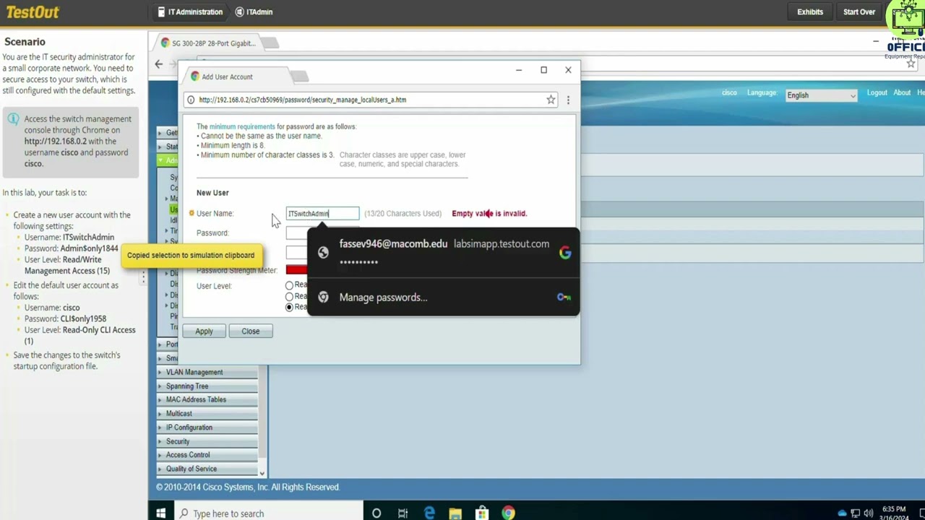Screen dimensions: 925x520
Task: Open Task View in the taskbar
Action: pos(403,513)
